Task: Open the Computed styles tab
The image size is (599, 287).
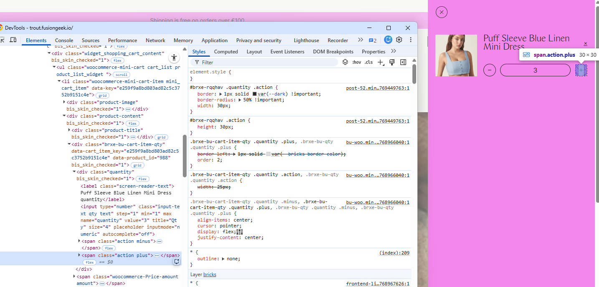Action: [x=226, y=52]
